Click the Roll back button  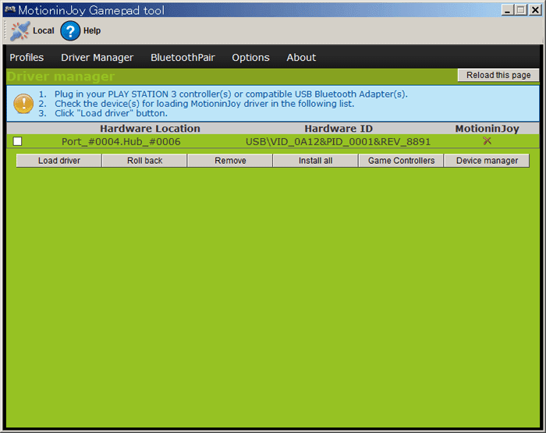coord(145,161)
